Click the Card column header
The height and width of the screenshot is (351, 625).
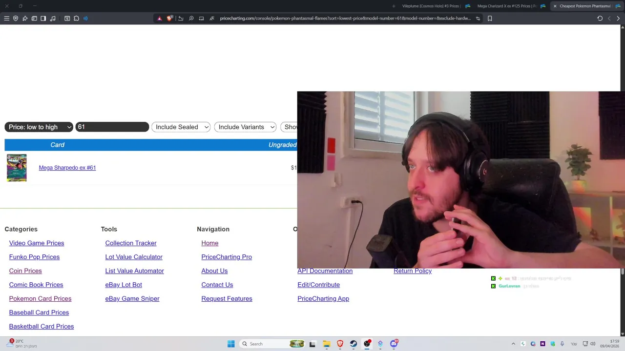[x=57, y=145]
